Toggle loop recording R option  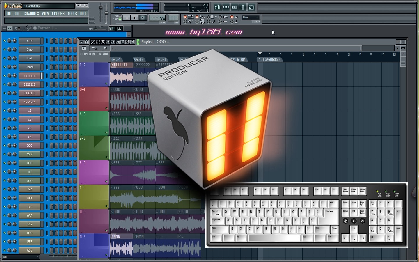[x=220, y=17]
